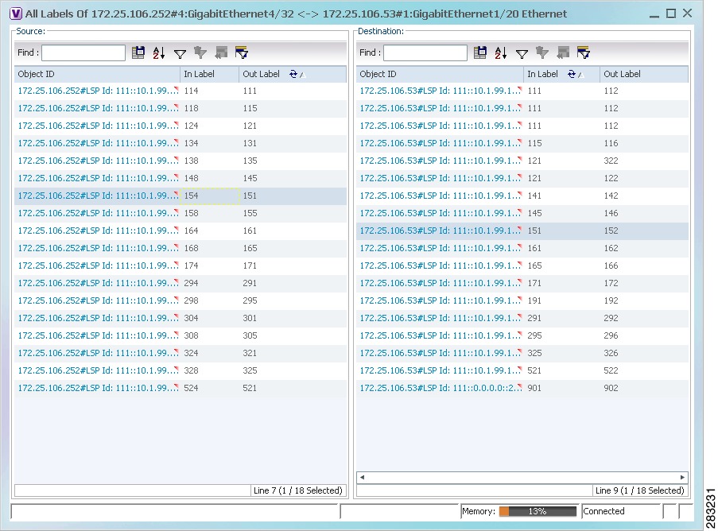
Task: Open Source LSP link with In Label 524
Action: point(98,388)
